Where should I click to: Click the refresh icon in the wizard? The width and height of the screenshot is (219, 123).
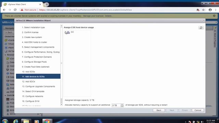click(201, 28)
